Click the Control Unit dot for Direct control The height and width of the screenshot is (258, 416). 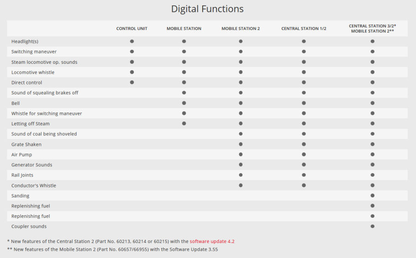[132, 83]
